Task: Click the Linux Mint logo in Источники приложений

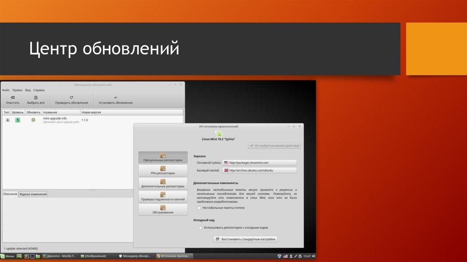Action: (218, 134)
